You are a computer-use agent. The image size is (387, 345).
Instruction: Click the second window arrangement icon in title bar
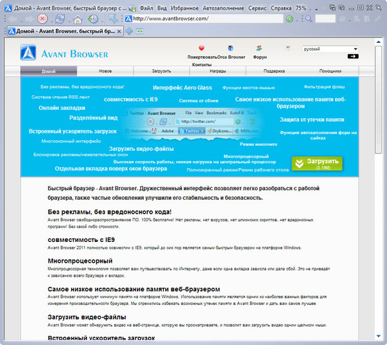(x=342, y=8)
